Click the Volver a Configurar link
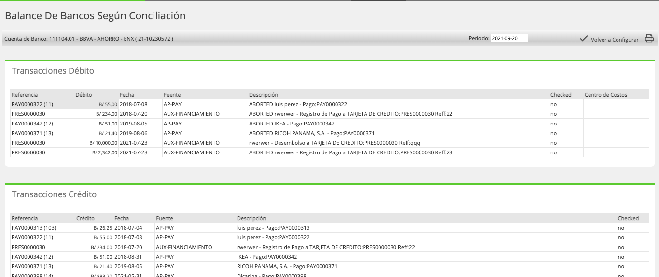Image resolution: width=659 pixels, height=277 pixels. (x=615, y=40)
